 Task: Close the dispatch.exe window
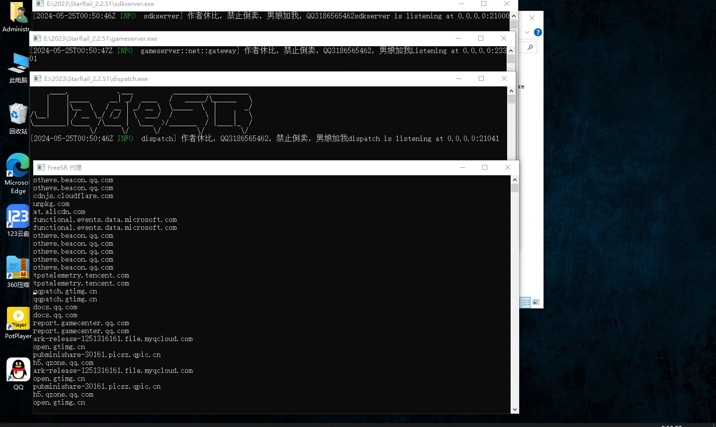[x=504, y=78]
